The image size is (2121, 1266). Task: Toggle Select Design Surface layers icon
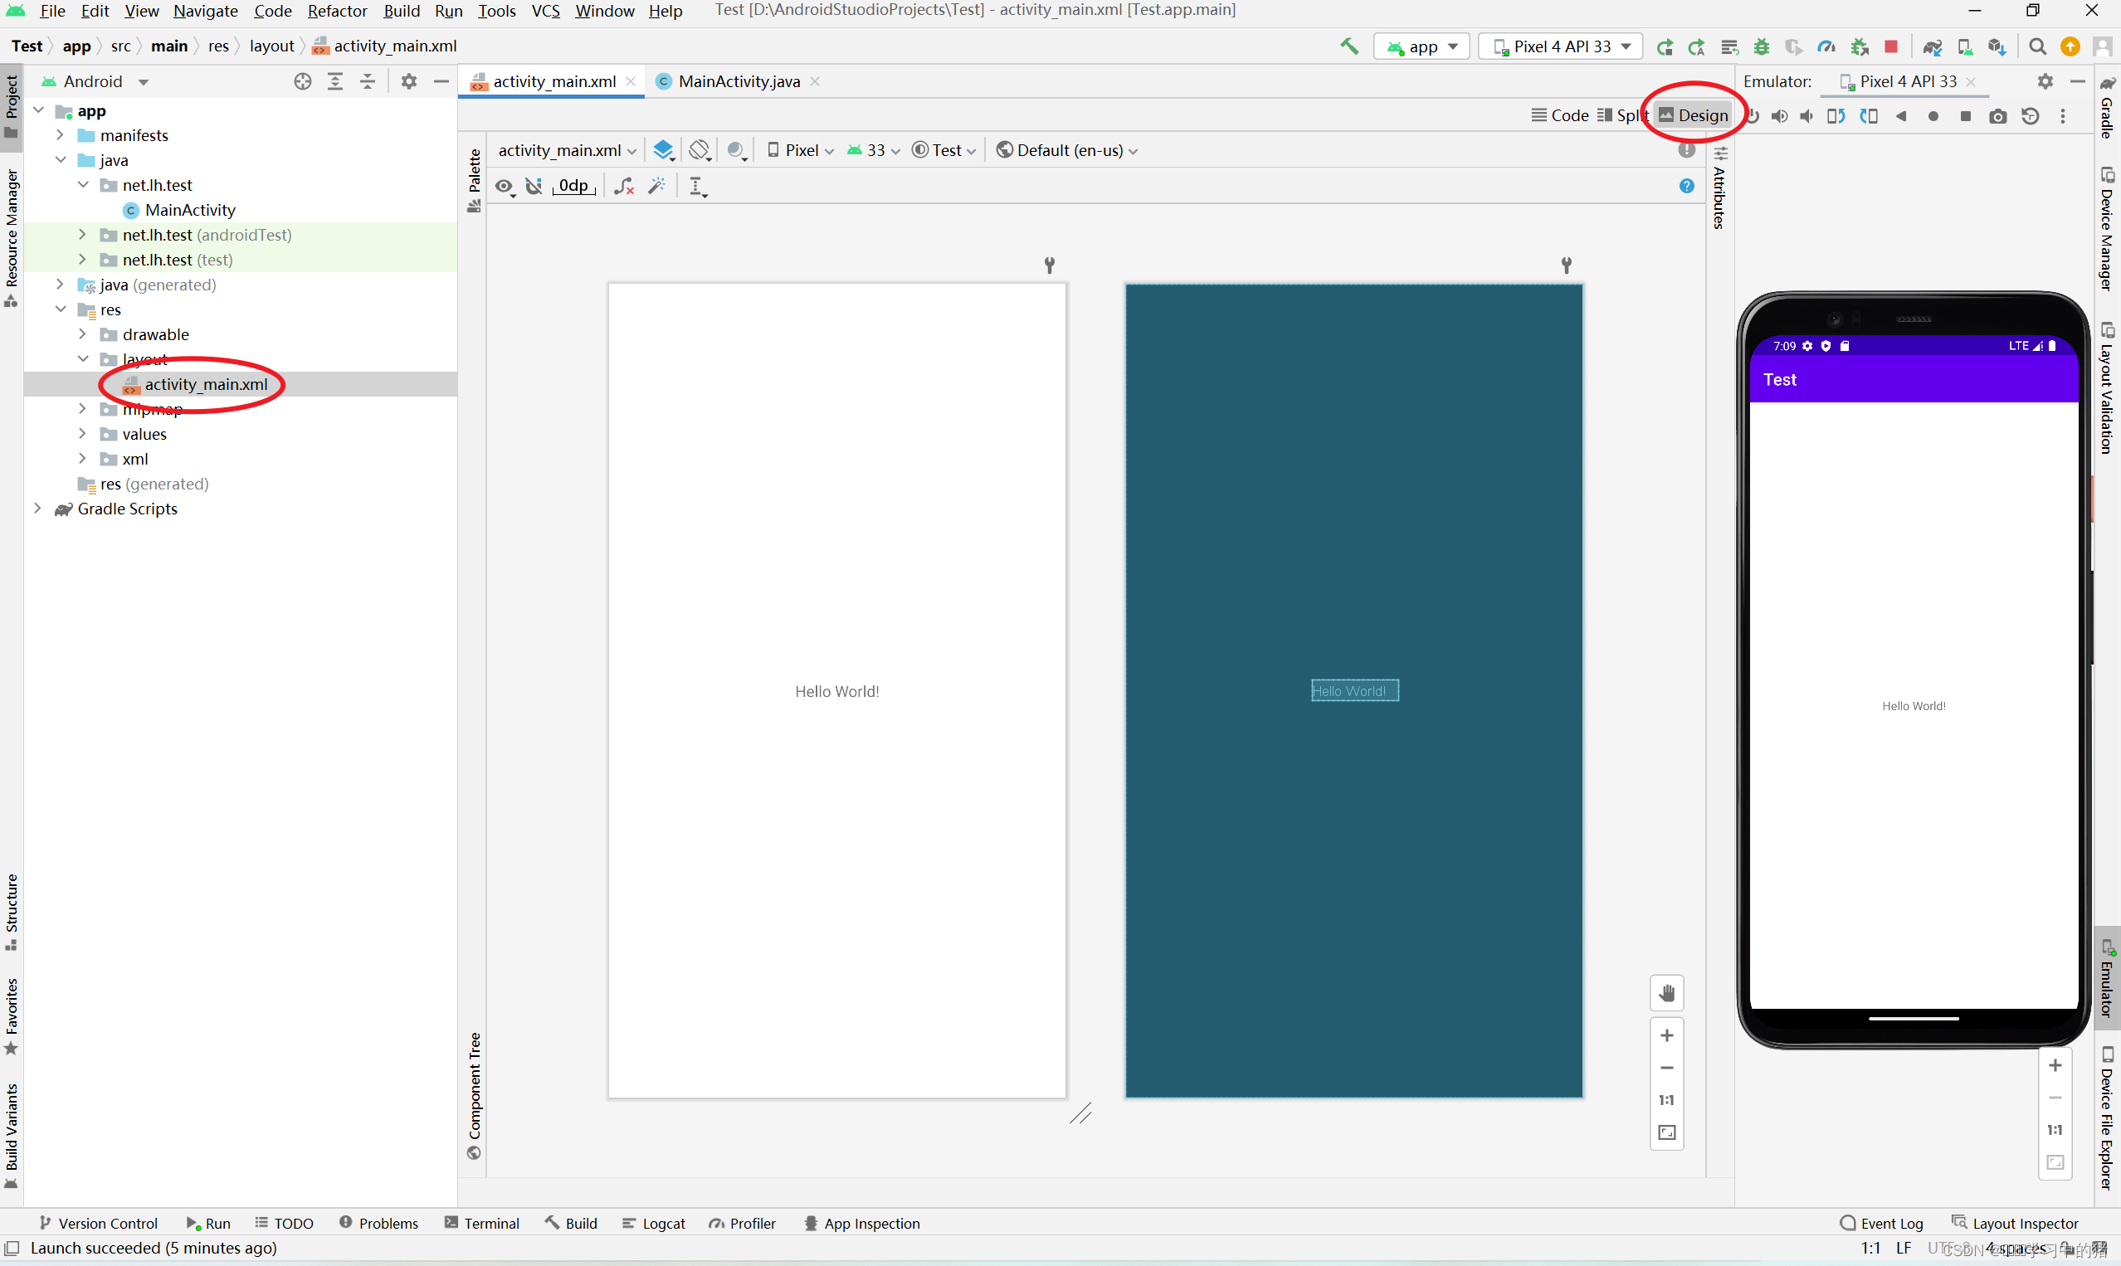[664, 150]
